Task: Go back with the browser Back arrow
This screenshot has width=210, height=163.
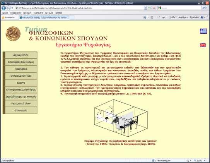Action: 3,8
